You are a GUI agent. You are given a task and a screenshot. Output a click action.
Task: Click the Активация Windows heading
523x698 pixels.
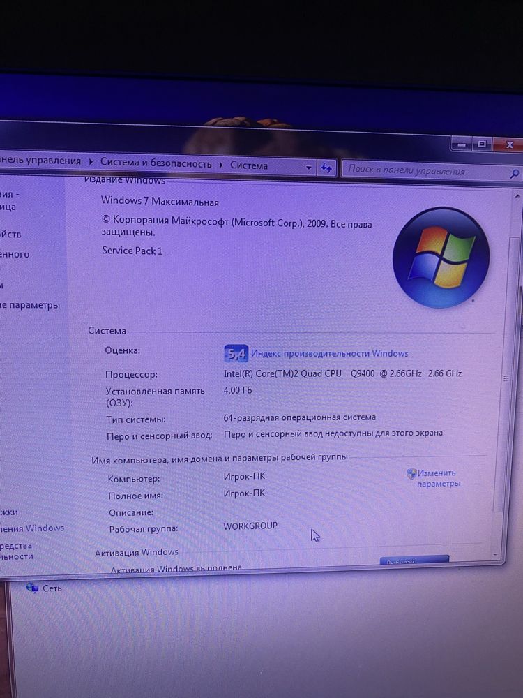click(x=137, y=552)
